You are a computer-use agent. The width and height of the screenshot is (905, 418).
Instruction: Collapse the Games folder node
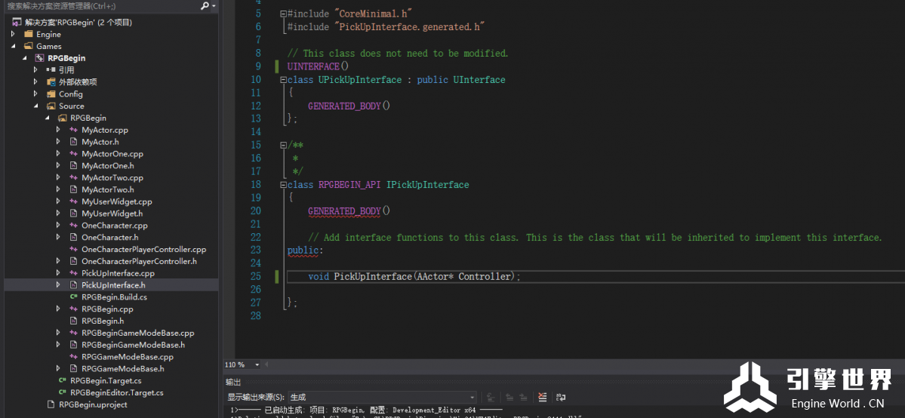[13, 46]
